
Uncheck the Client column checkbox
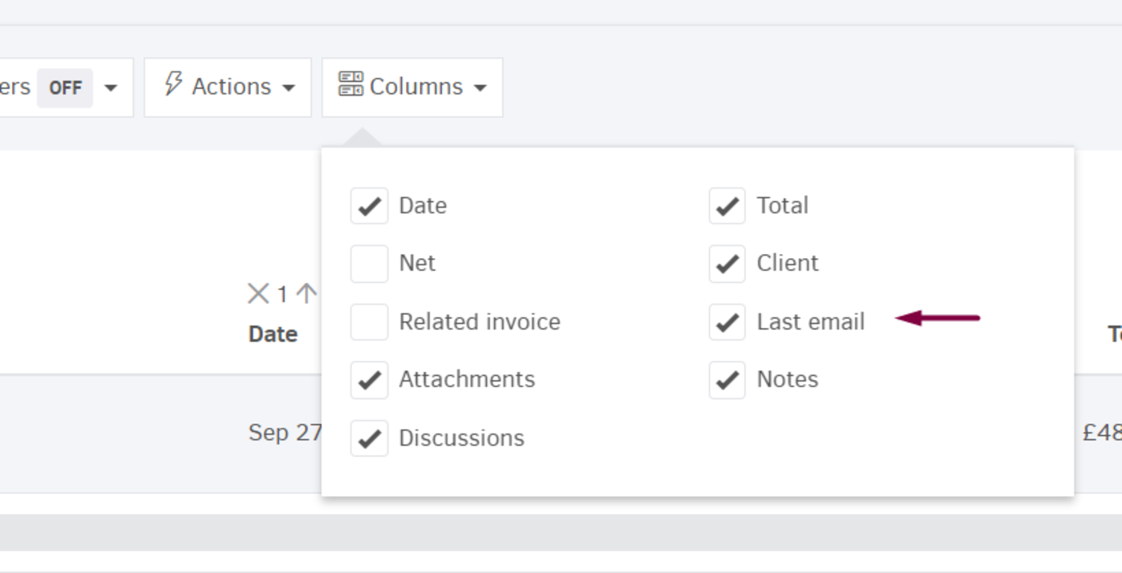pyautogui.click(x=727, y=264)
